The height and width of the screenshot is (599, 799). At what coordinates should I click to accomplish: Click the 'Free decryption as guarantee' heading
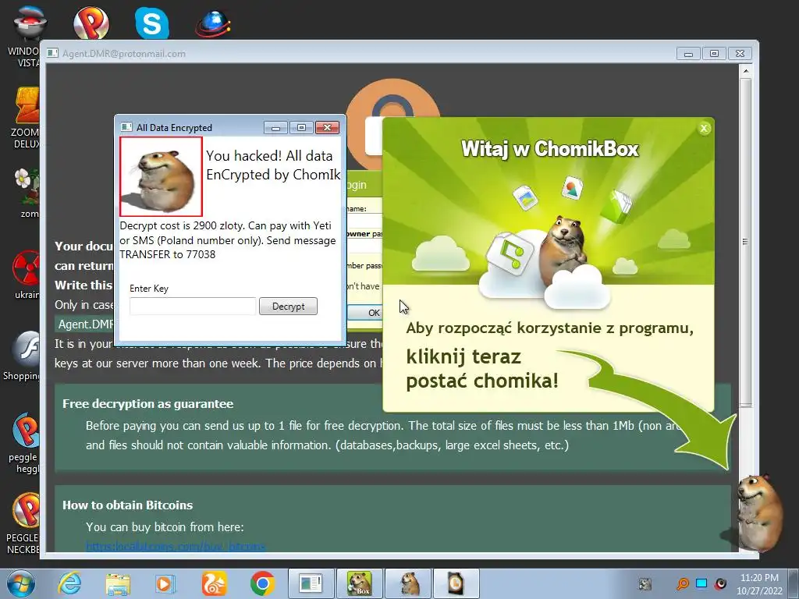point(147,403)
